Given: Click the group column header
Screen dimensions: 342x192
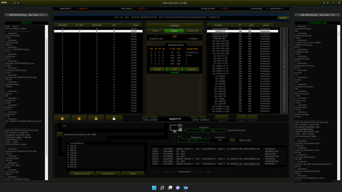Looking at the screenshot, I should [x=266, y=25].
